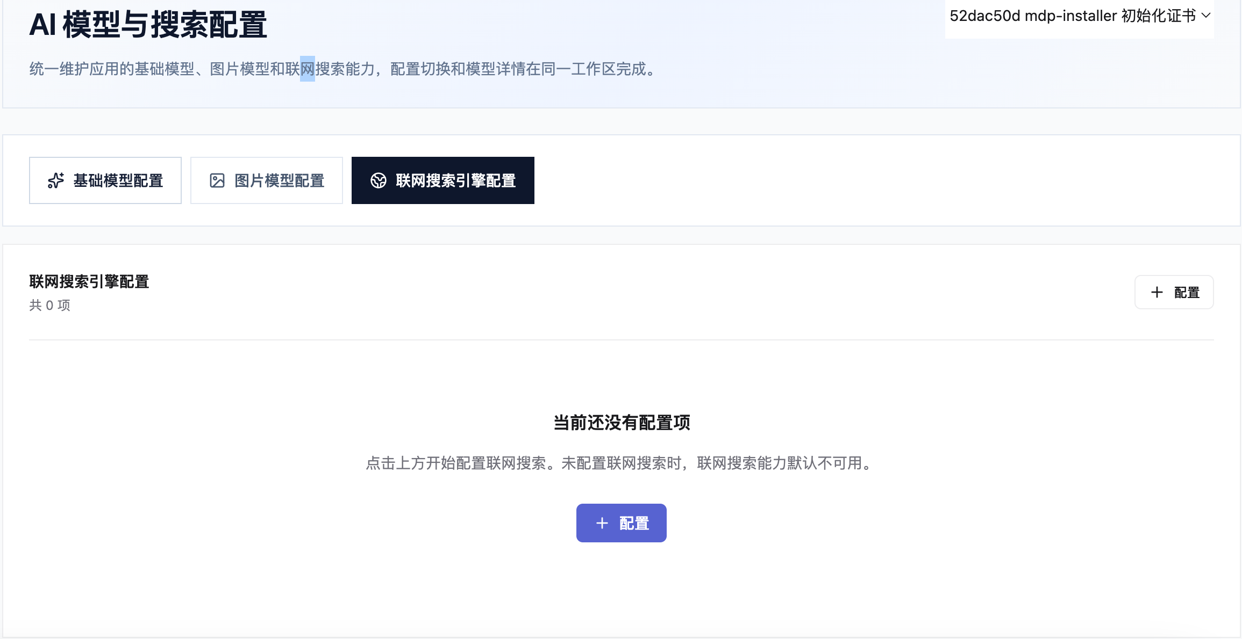1242x639 pixels.
Task: Click the subtitle text starting with 统一维护应用
Action: 344,69
